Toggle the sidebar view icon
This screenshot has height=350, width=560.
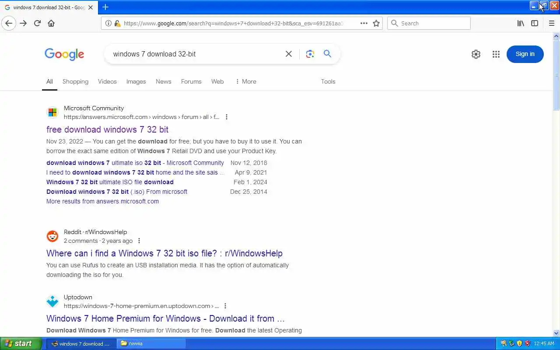click(535, 23)
